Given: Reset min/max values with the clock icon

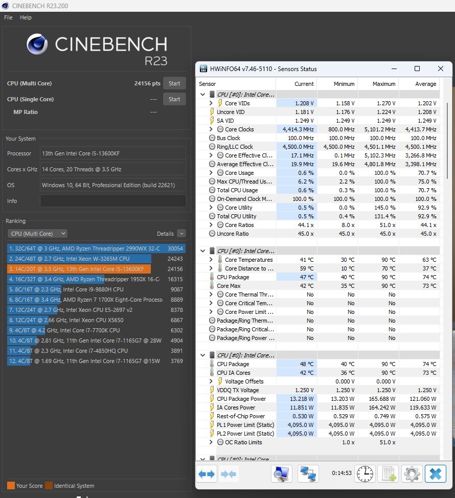Looking at the screenshot, I should (365, 474).
